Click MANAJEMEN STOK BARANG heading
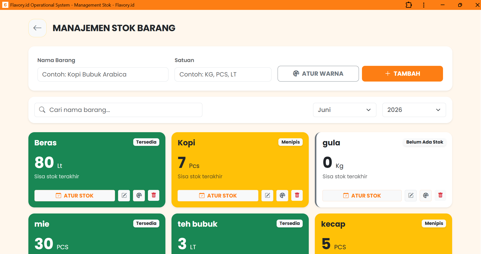 coord(114,28)
